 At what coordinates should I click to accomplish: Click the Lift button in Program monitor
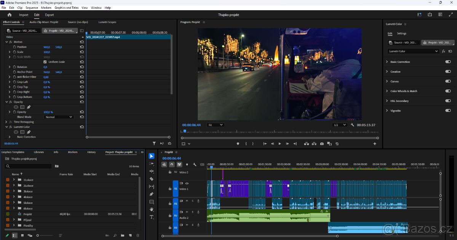coord(306,144)
